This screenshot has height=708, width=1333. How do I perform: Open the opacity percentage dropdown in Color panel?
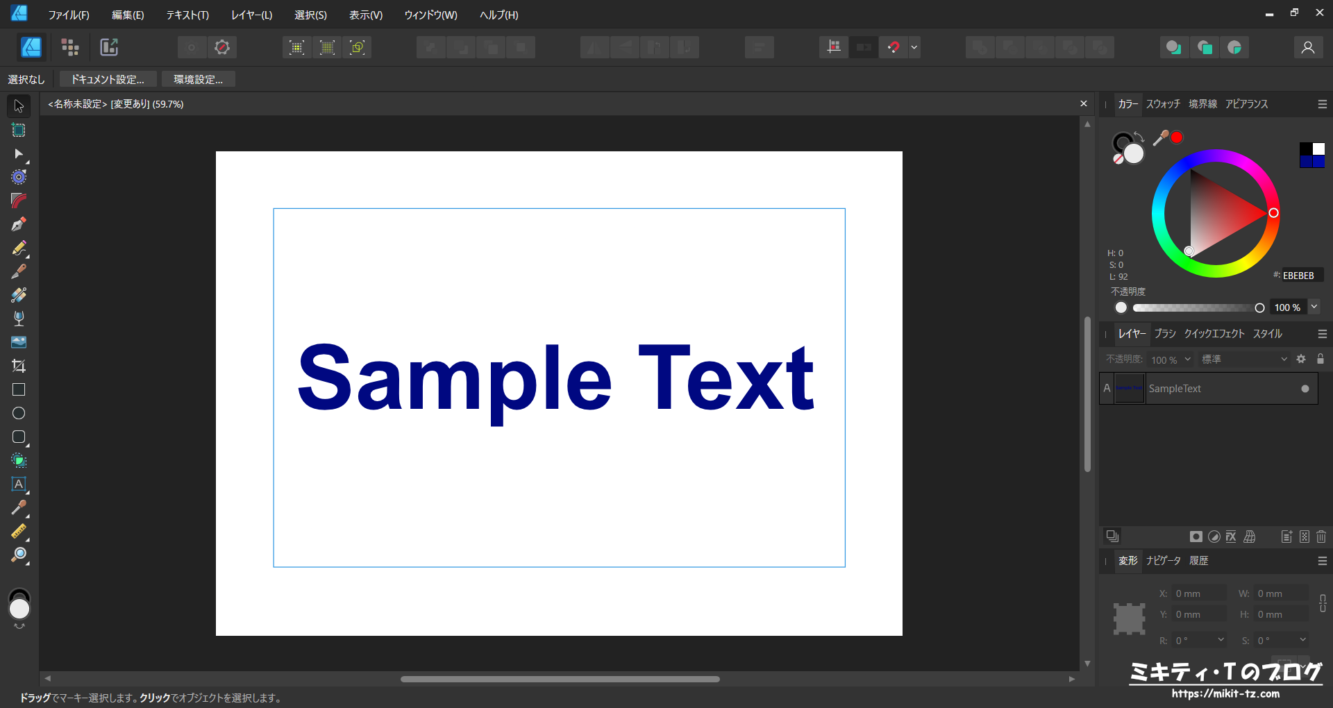tap(1314, 307)
